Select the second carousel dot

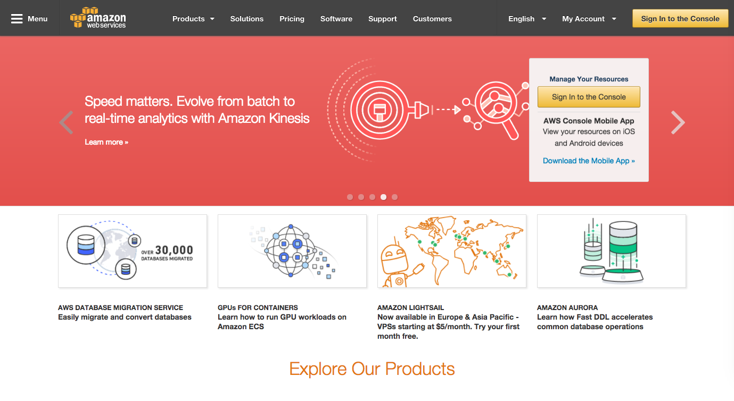[361, 197]
